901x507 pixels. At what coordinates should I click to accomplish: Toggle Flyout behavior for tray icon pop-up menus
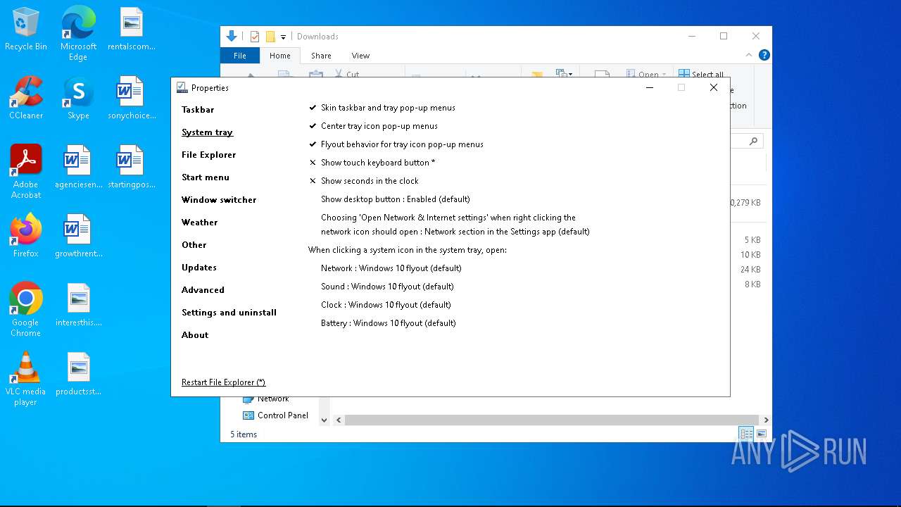pos(396,144)
